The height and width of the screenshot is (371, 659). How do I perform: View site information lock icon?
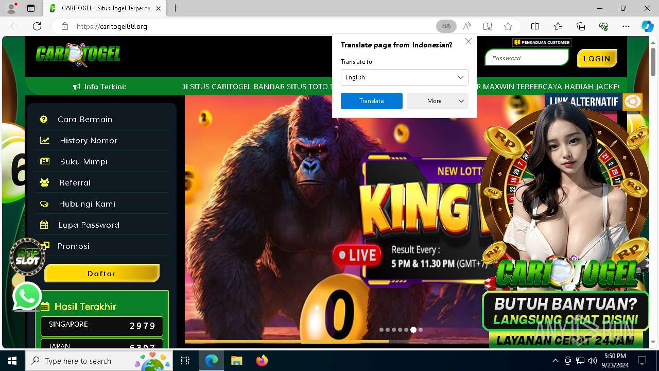[x=65, y=26]
